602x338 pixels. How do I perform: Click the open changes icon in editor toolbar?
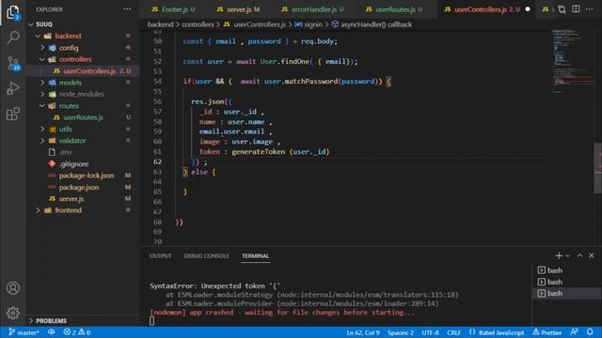tap(562, 9)
